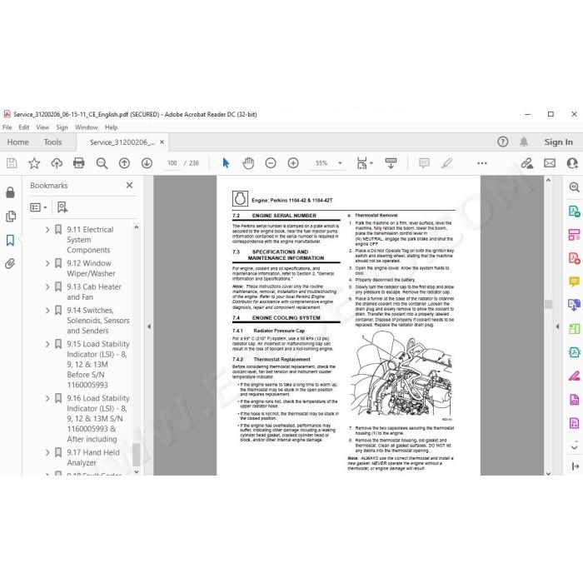Viewport: 583px width, 583px height.
Task: Open the security lock panel
Action: tap(10, 192)
